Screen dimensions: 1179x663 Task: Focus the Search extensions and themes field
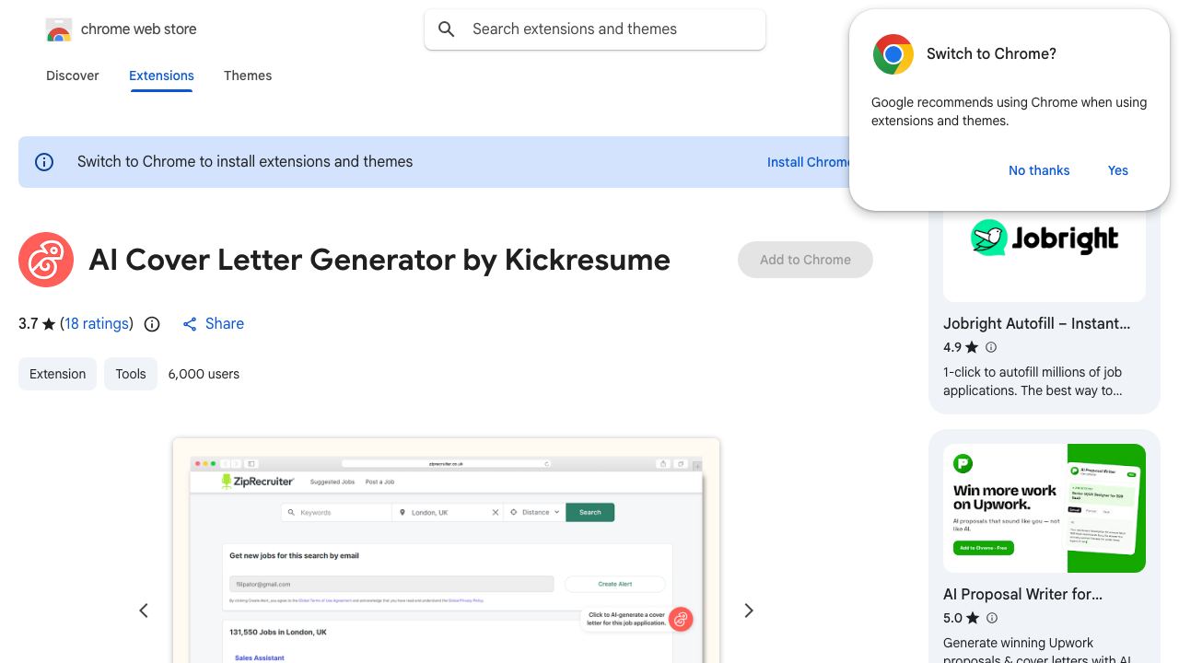595,29
